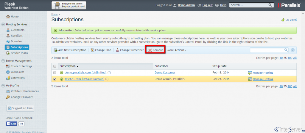Open Subscriptions in the sidebar
Screen dimensions: 305x133
coord(17,47)
